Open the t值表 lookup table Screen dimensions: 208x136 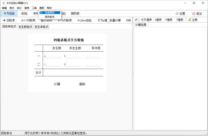point(158,20)
